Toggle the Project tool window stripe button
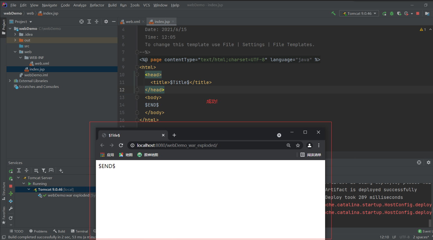Image resolution: width=433 pixels, height=240 pixels. coord(4,27)
